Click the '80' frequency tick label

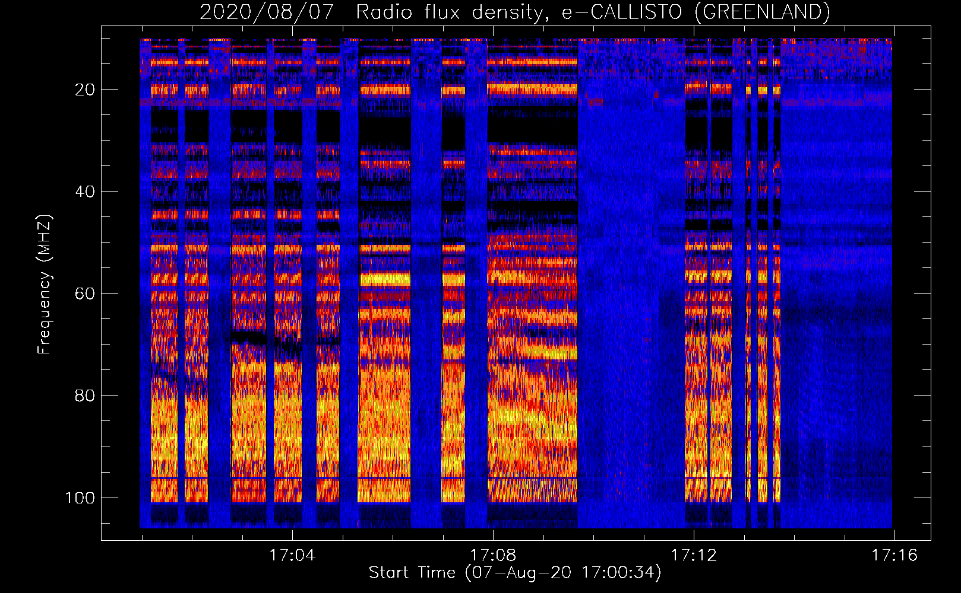[x=85, y=396]
